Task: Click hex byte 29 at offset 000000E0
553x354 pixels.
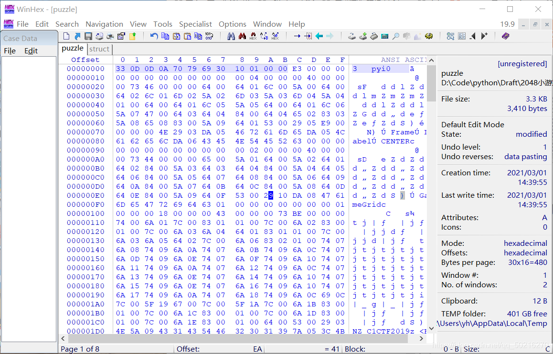Action: tap(271, 195)
